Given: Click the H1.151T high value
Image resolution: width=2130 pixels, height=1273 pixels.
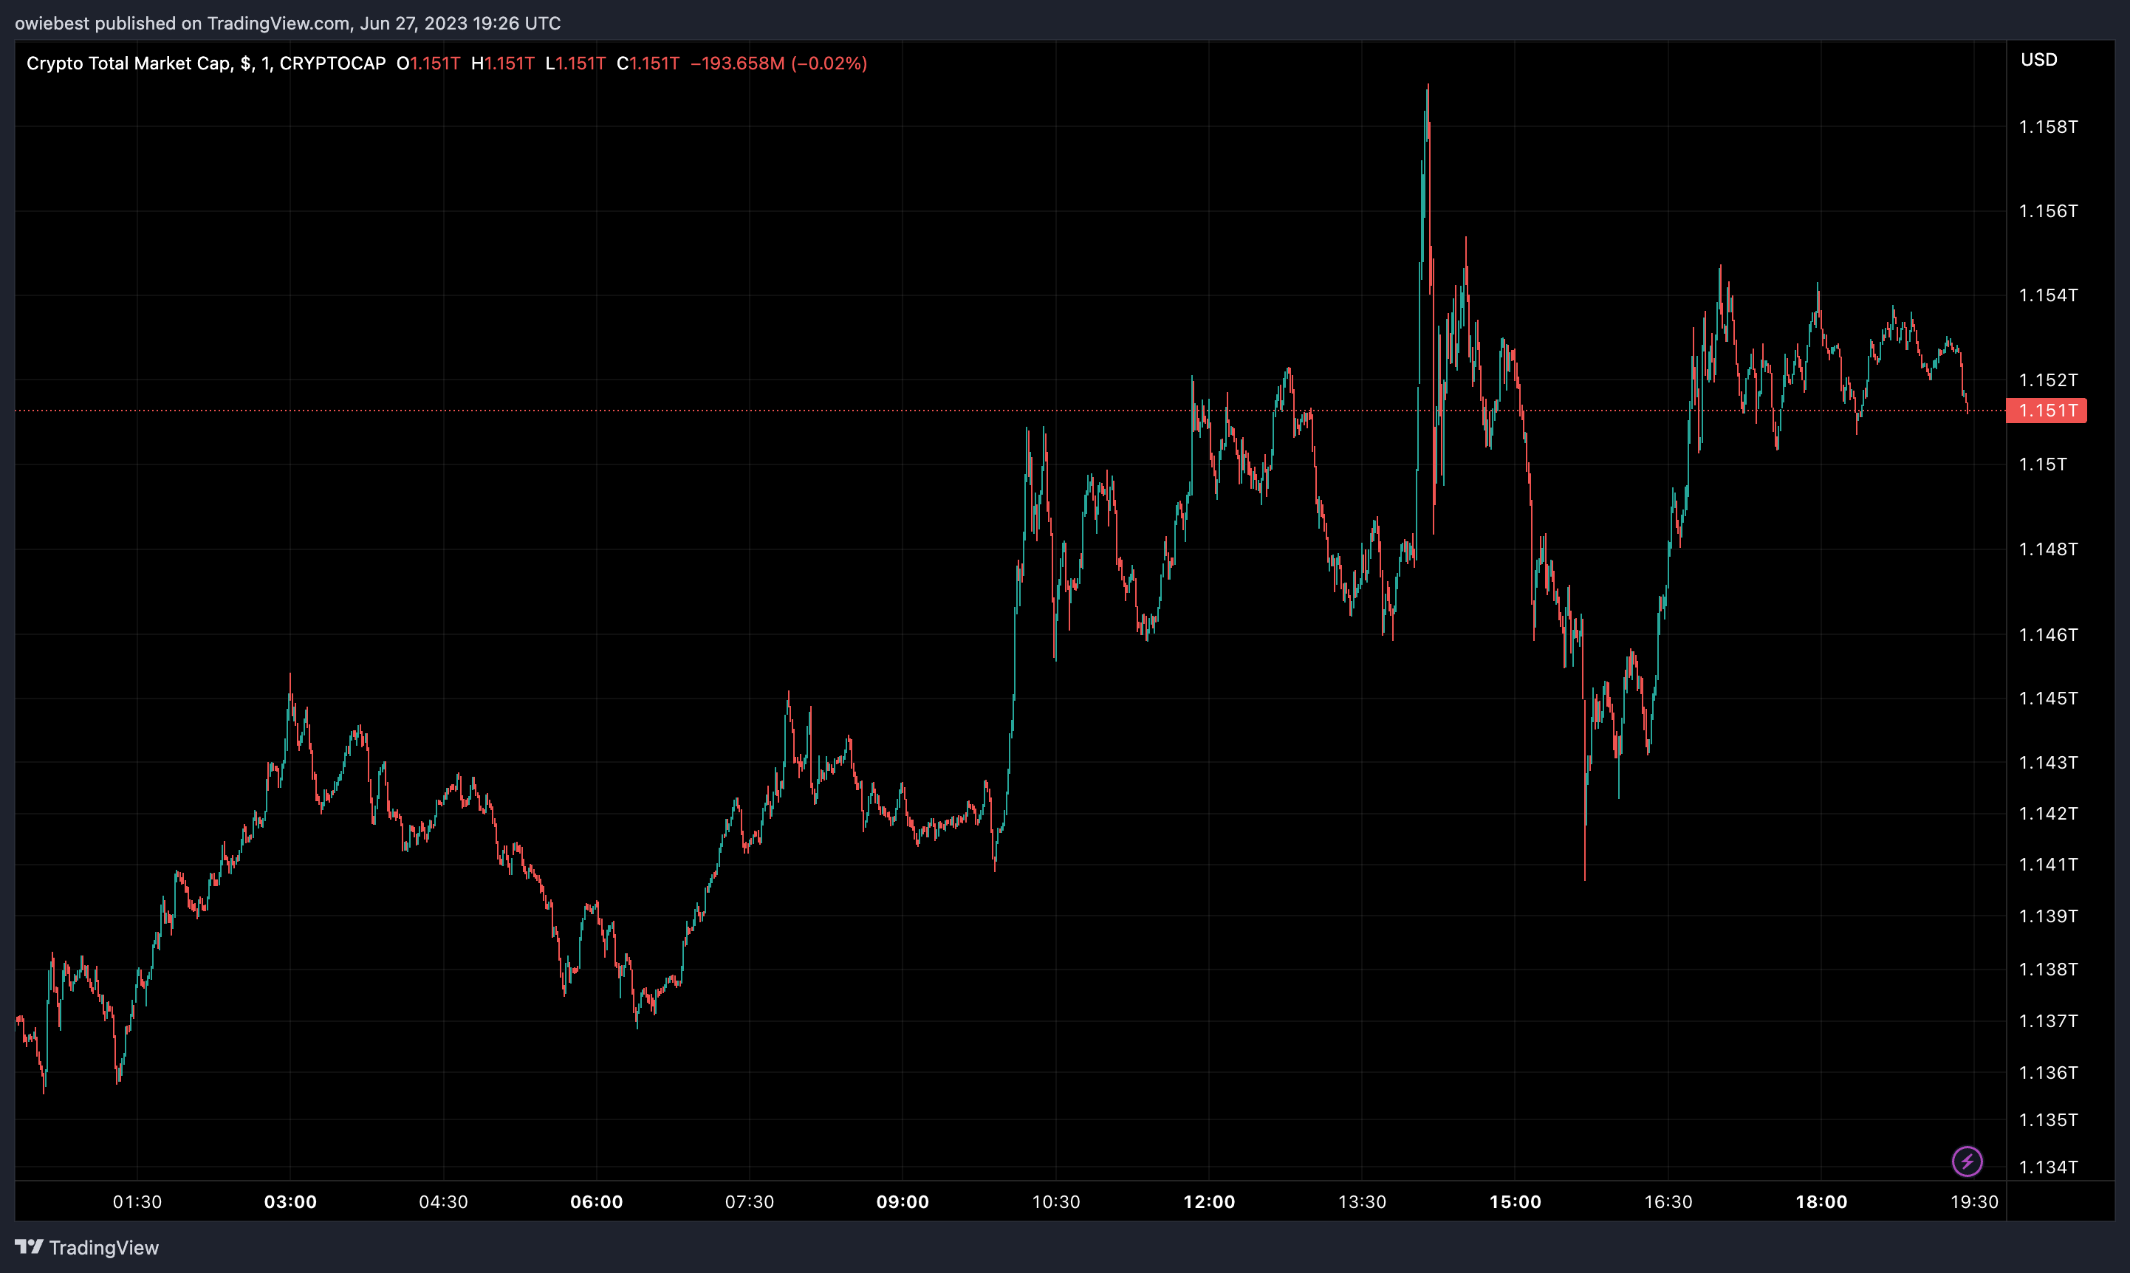Looking at the screenshot, I should point(503,64).
